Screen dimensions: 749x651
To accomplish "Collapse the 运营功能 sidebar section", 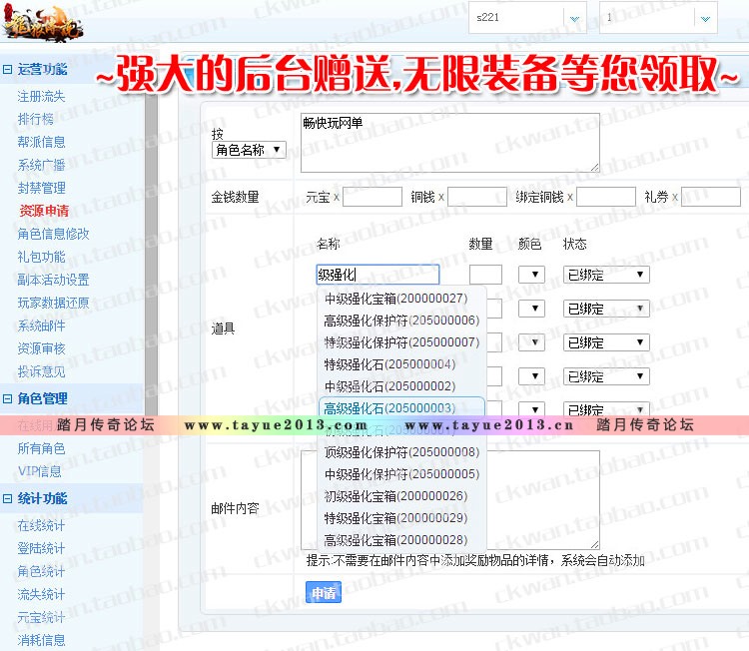I will (8, 69).
